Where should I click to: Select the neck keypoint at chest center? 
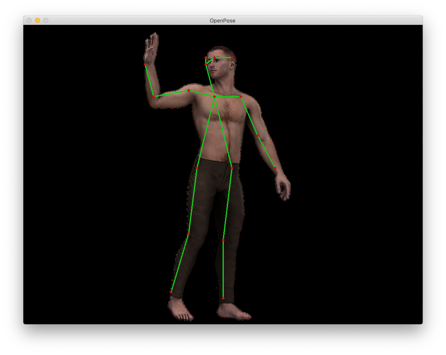214,96
